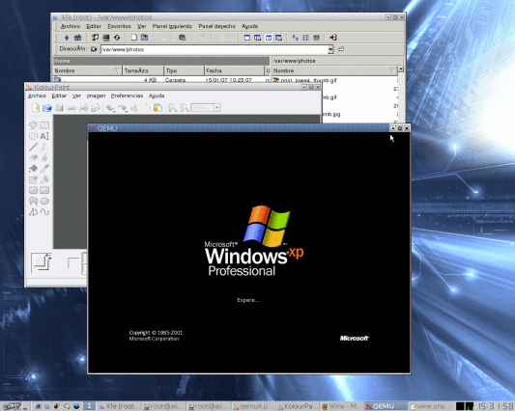
Task: Expand the Dirección path history dropdown
Action: point(330,49)
